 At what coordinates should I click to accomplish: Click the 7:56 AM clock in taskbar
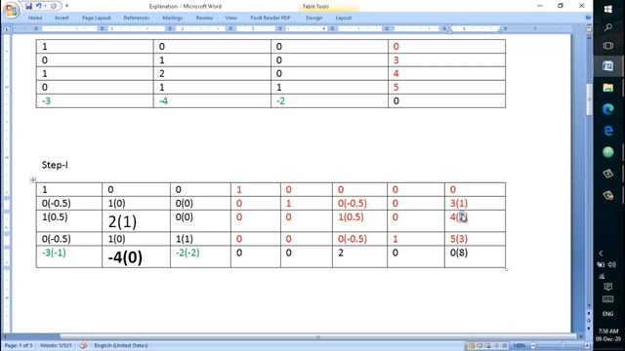[607, 331]
